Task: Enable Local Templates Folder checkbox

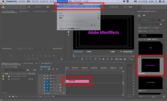Action: [139, 28]
